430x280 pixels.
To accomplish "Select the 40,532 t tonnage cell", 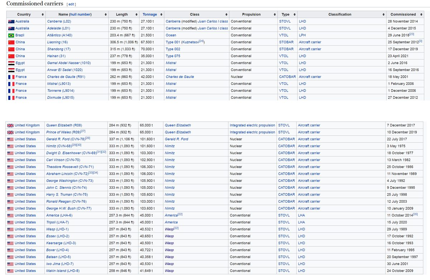I will coord(150,229).
